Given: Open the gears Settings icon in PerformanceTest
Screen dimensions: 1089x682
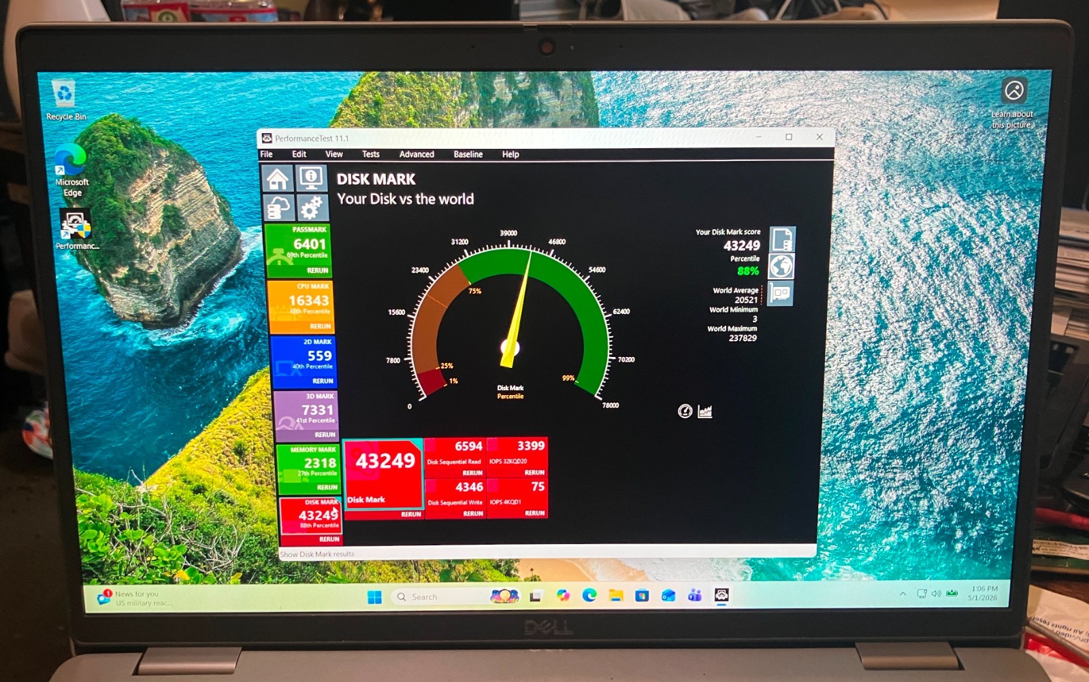Looking at the screenshot, I should point(312,207).
